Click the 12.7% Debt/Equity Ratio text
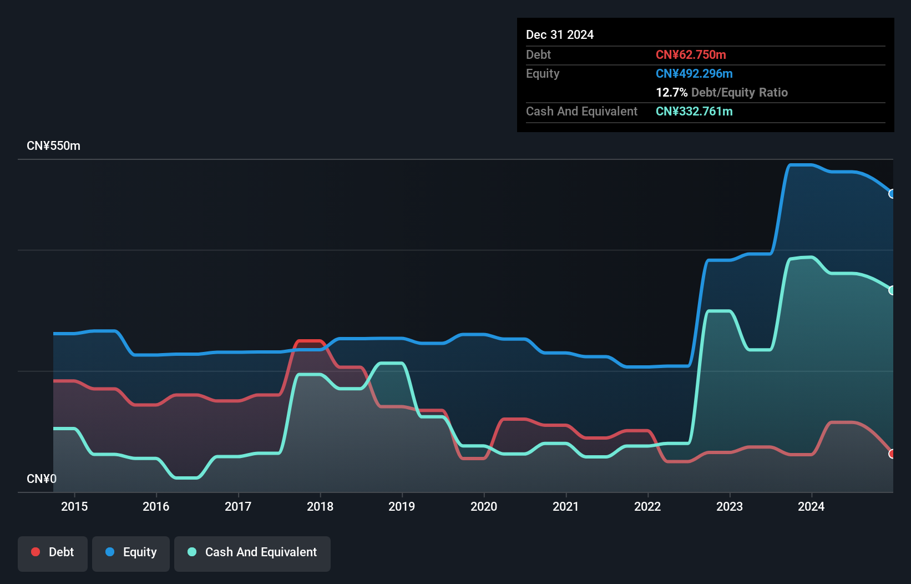 point(722,92)
